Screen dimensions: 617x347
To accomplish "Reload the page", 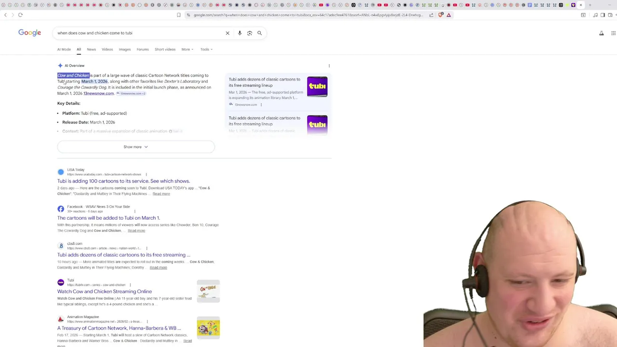I will click(x=20, y=15).
